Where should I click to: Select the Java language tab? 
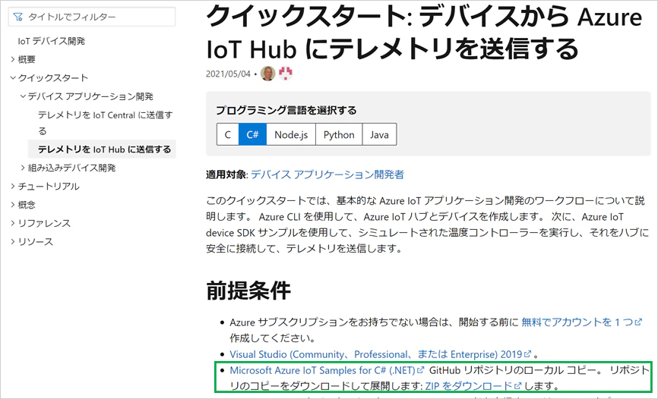click(x=379, y=134)
